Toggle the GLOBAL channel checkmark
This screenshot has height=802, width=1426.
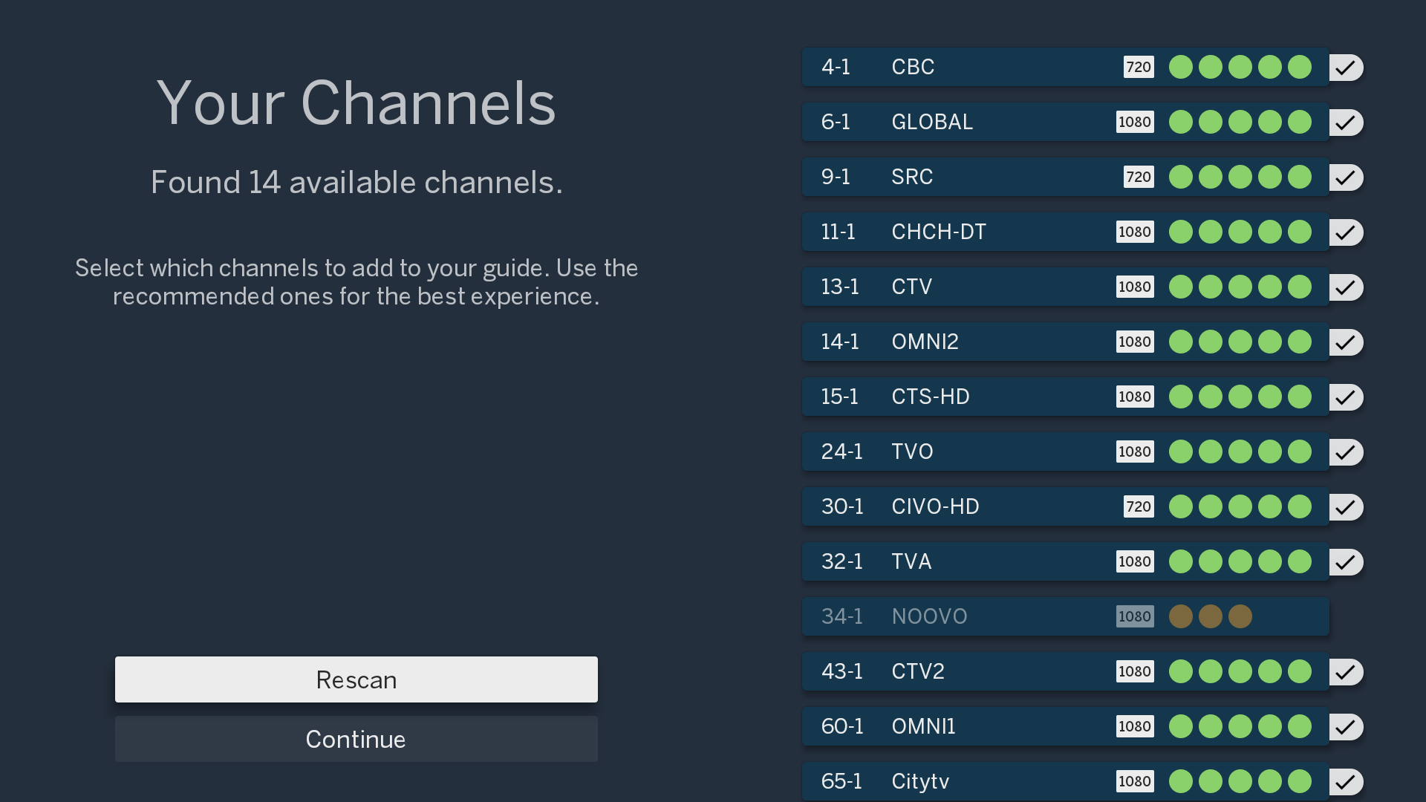[1346, 123]
